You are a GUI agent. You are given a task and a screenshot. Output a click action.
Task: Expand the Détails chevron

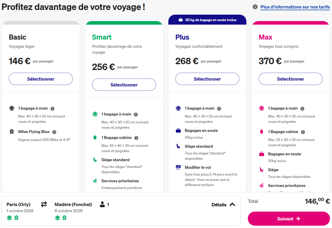click(x=232, y=205)
